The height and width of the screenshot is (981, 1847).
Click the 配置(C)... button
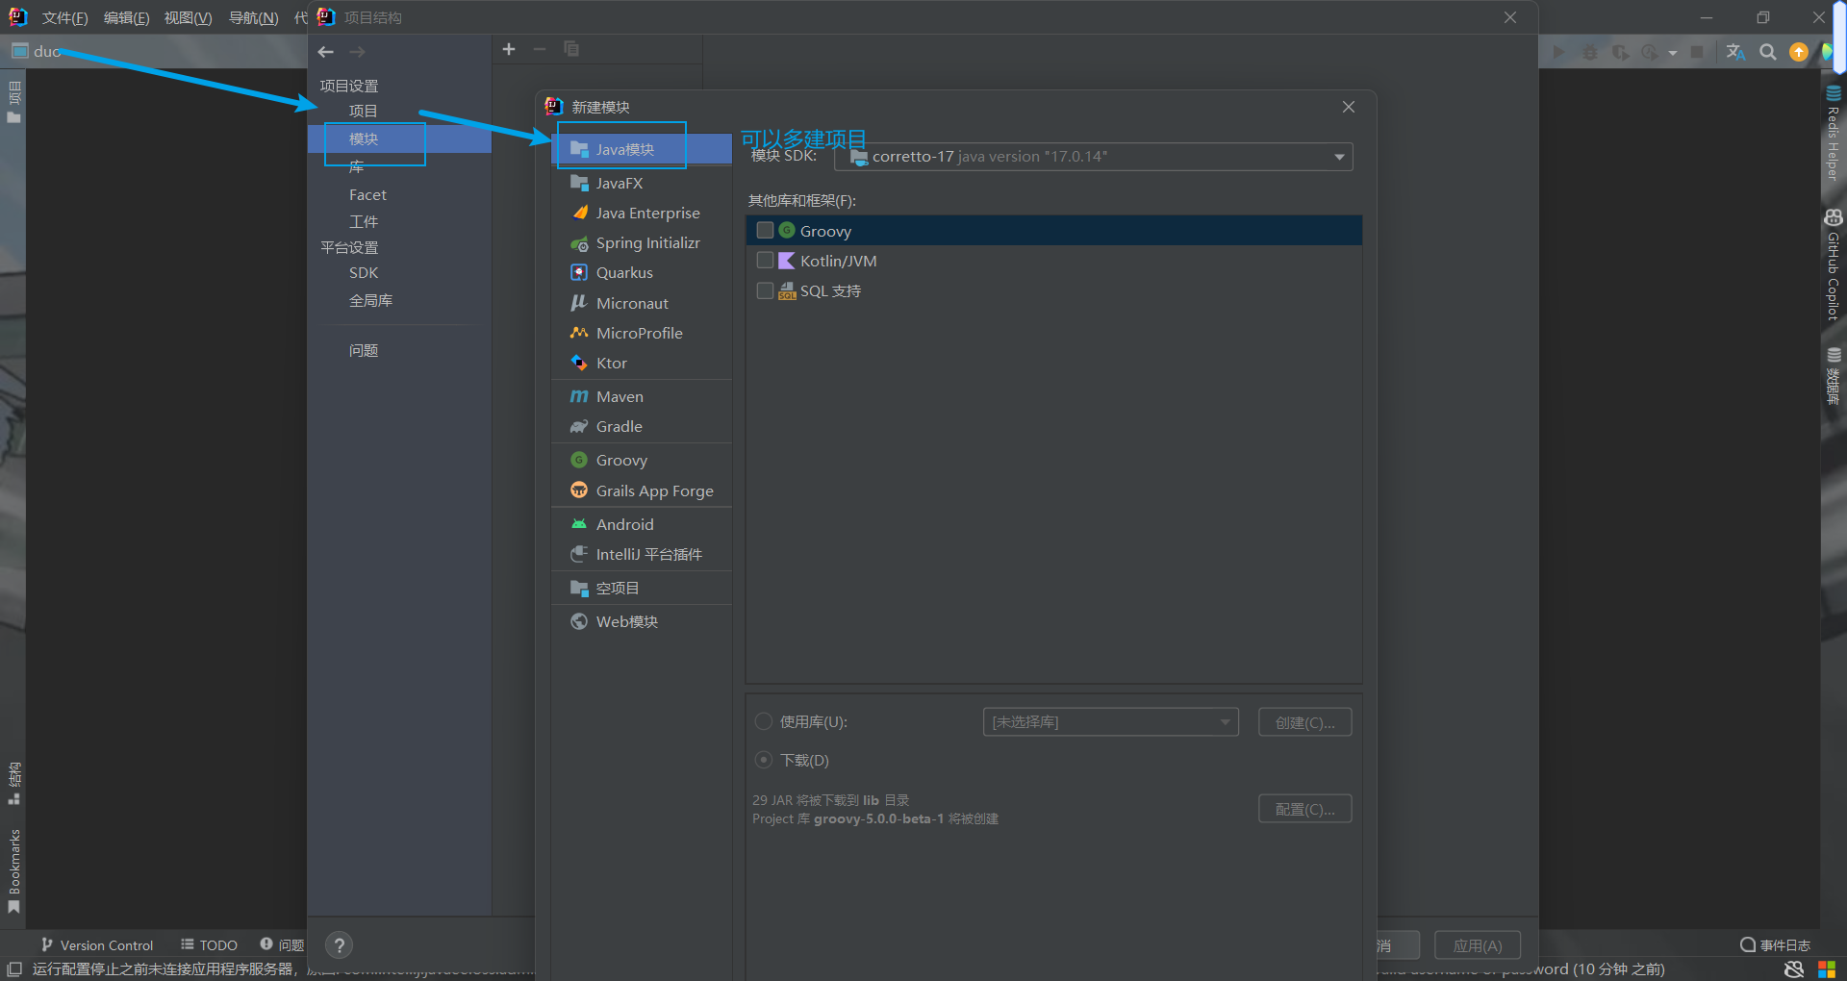[1305, 809]
